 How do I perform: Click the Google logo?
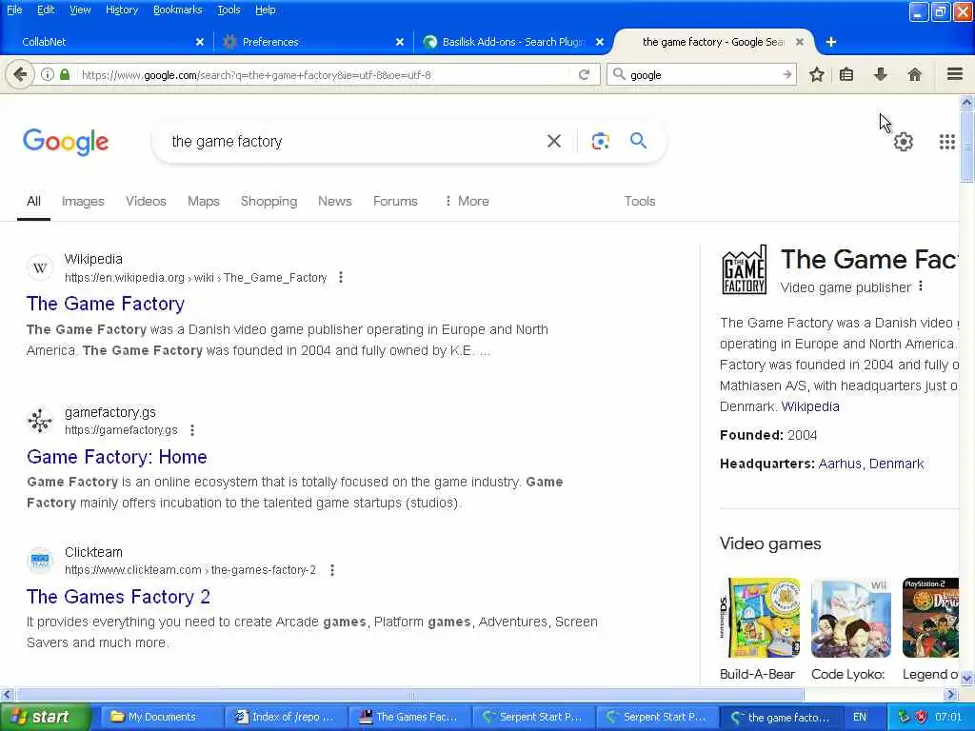(x=66, y=142)
